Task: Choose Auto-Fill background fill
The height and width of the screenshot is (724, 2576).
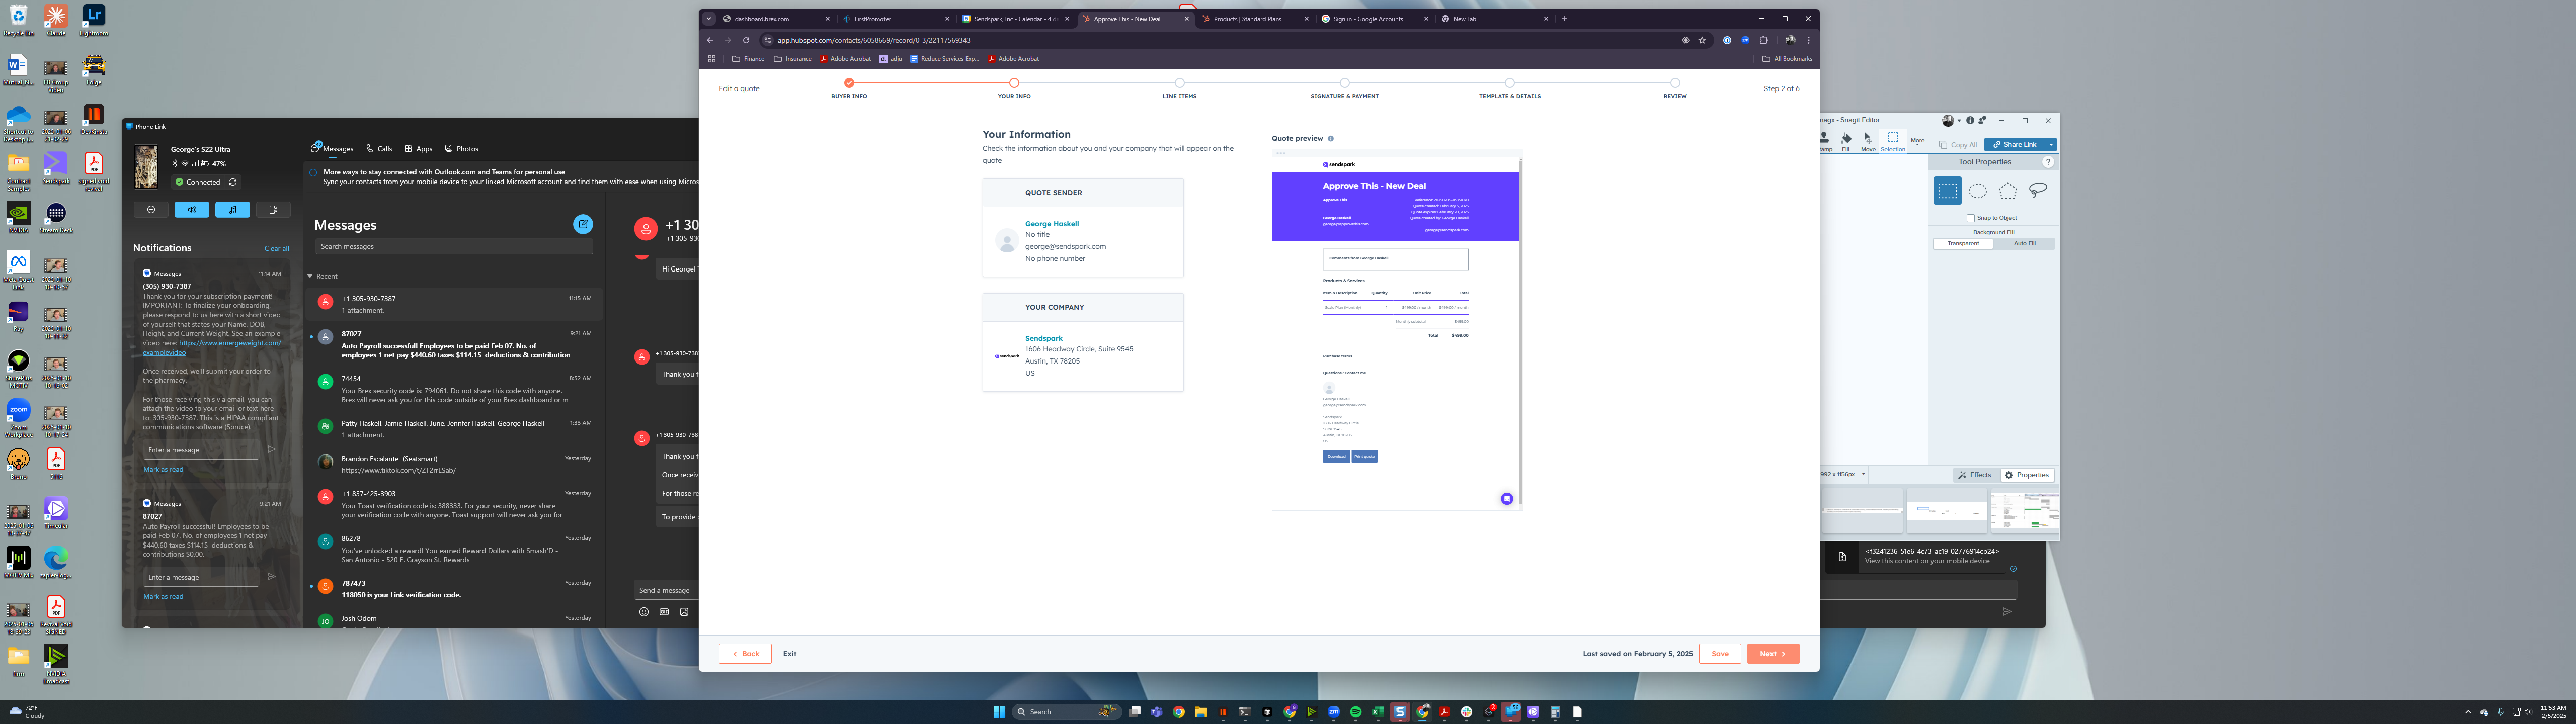Action: coord(2024,244)
